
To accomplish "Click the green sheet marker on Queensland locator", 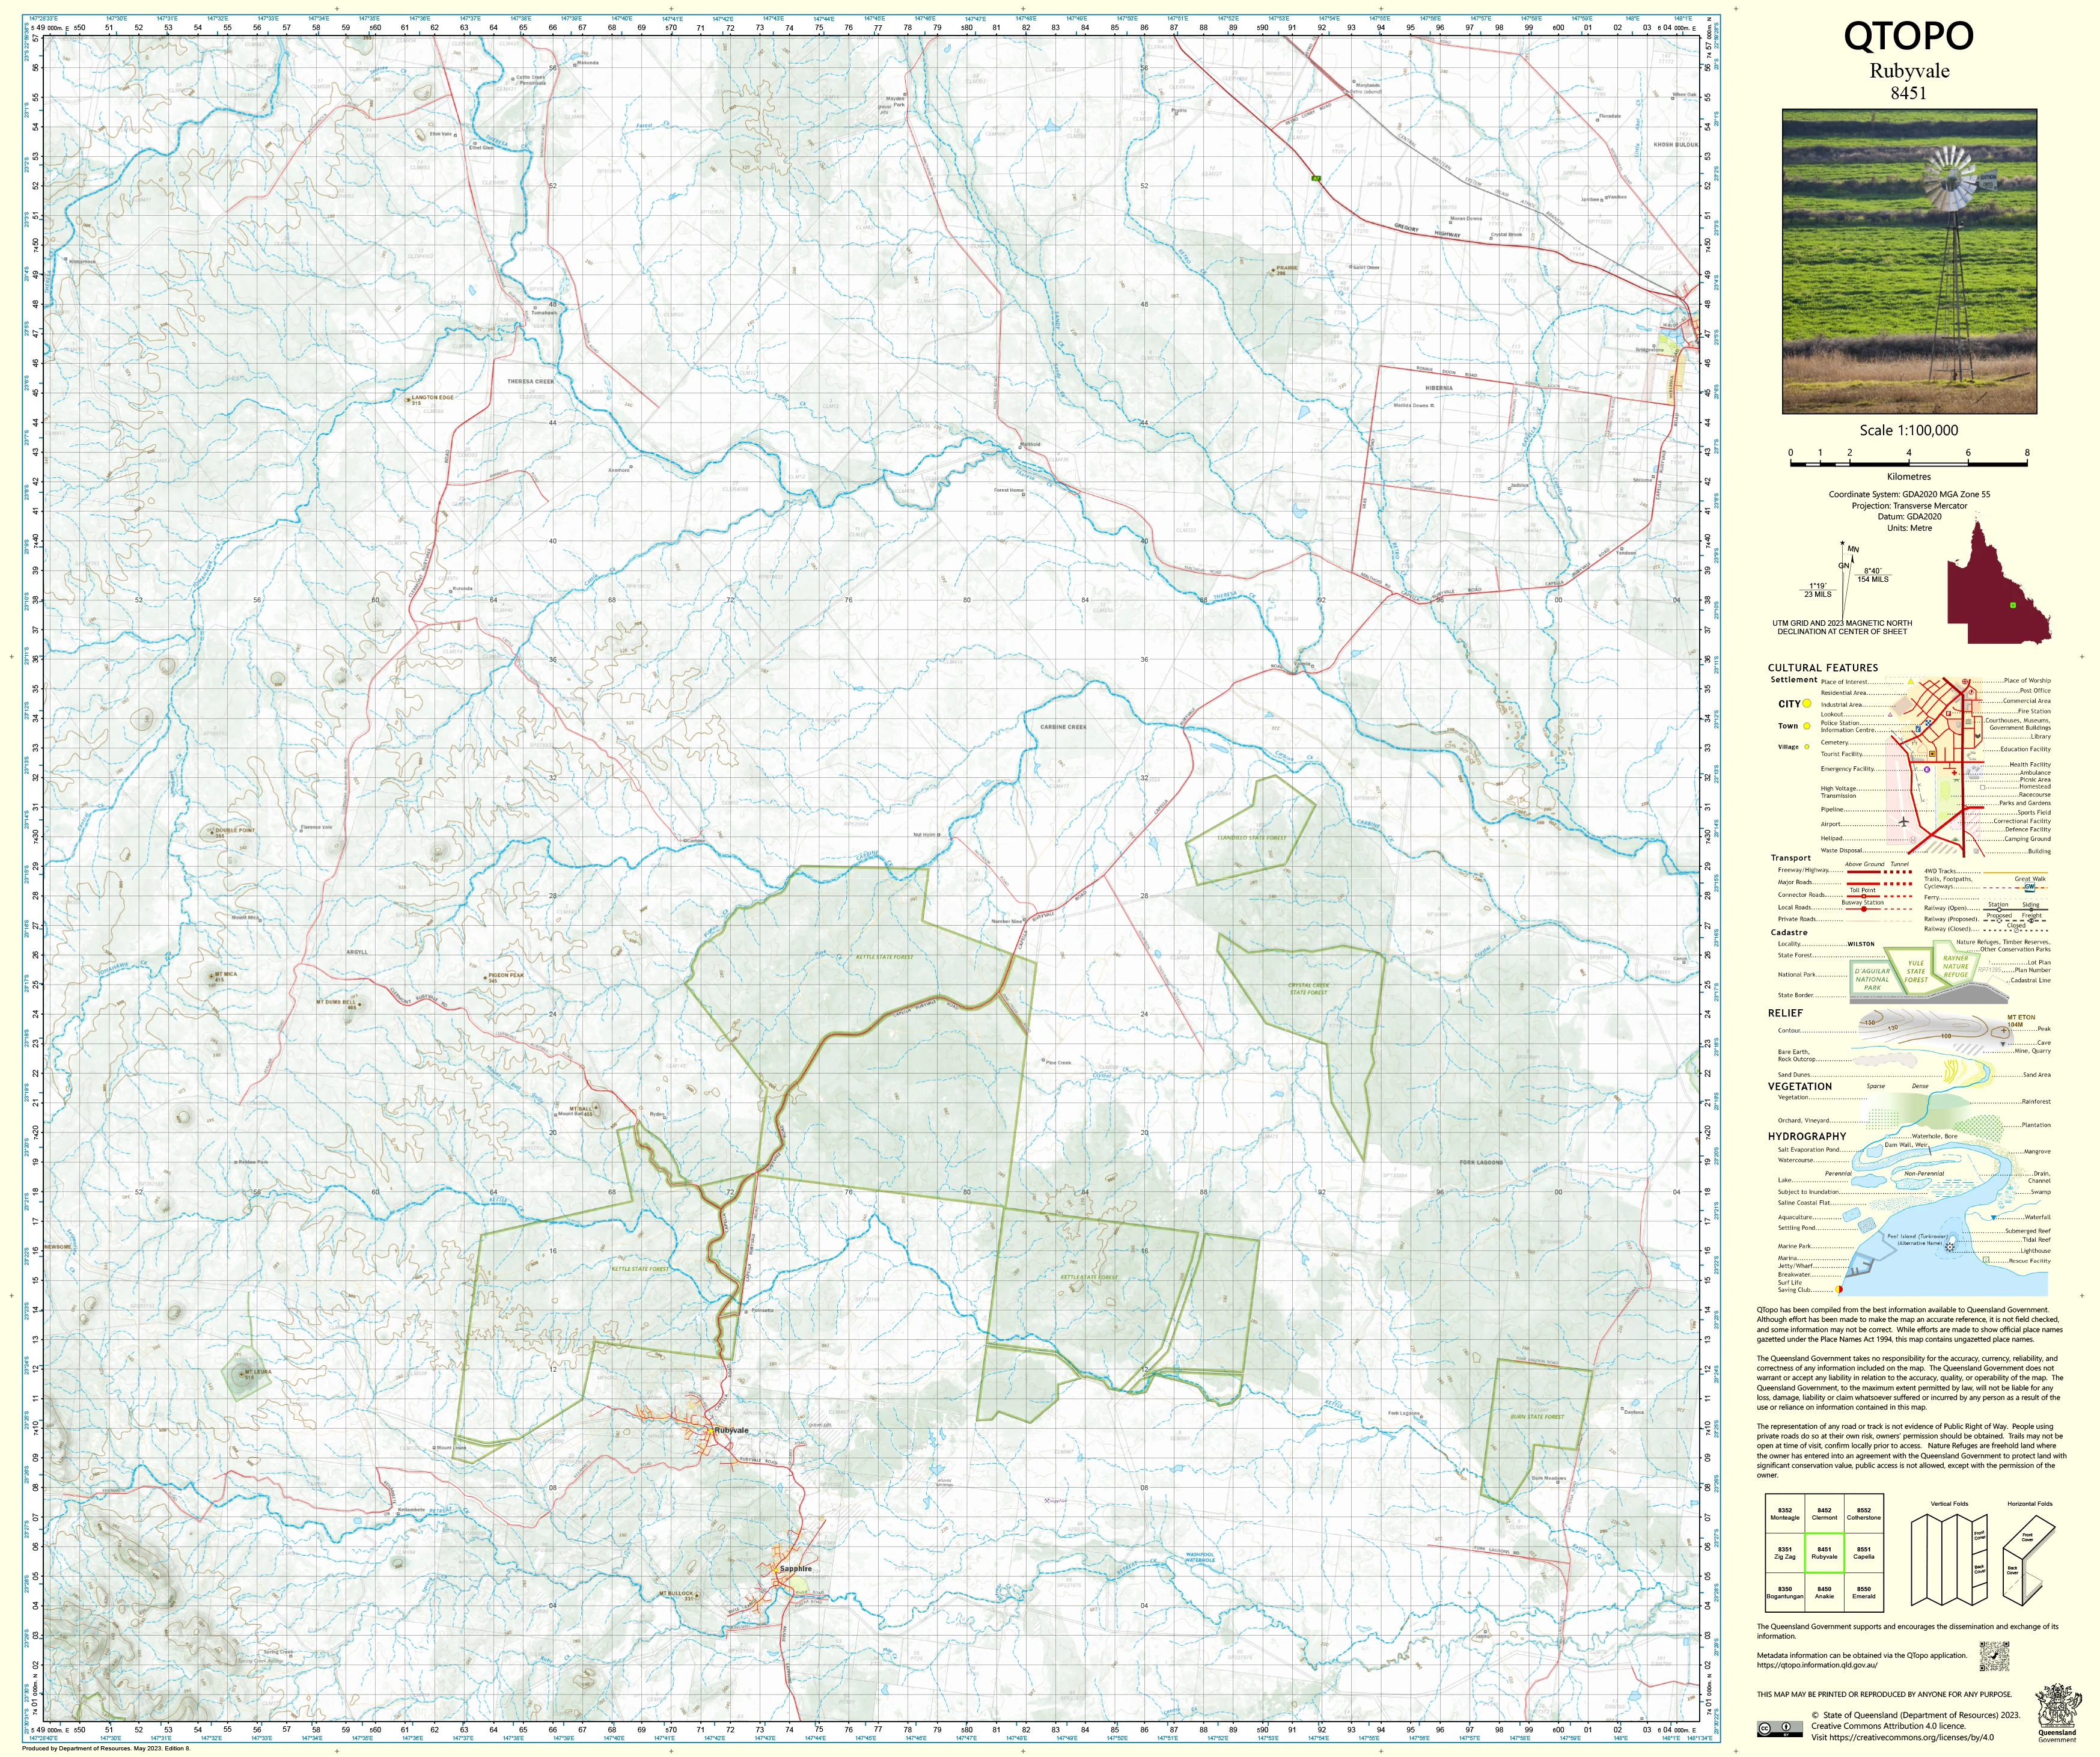I will tap(2012, 605).
